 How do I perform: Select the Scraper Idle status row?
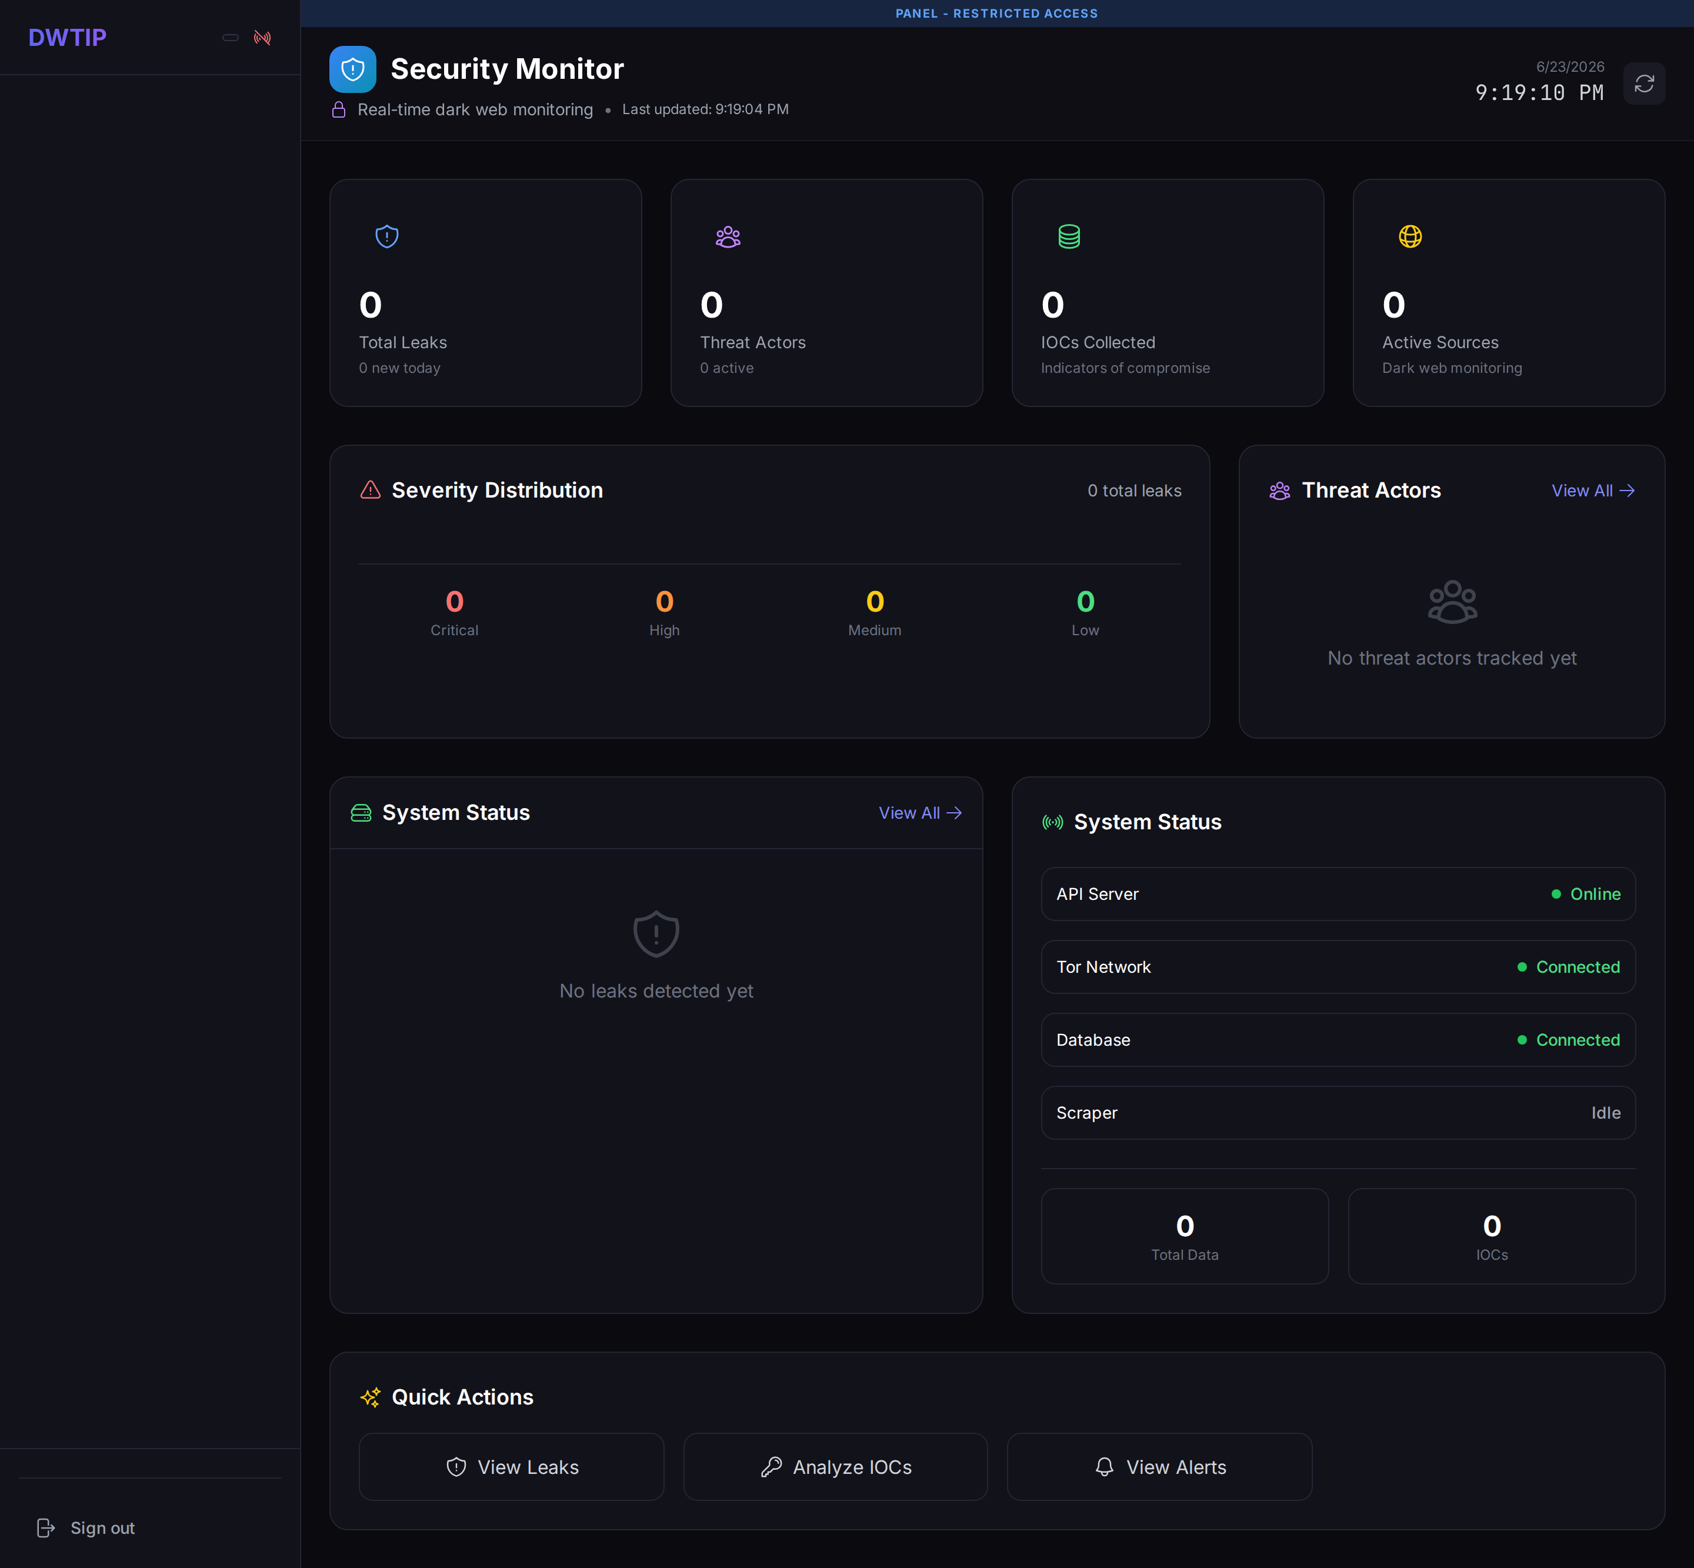point(1338,1113)
